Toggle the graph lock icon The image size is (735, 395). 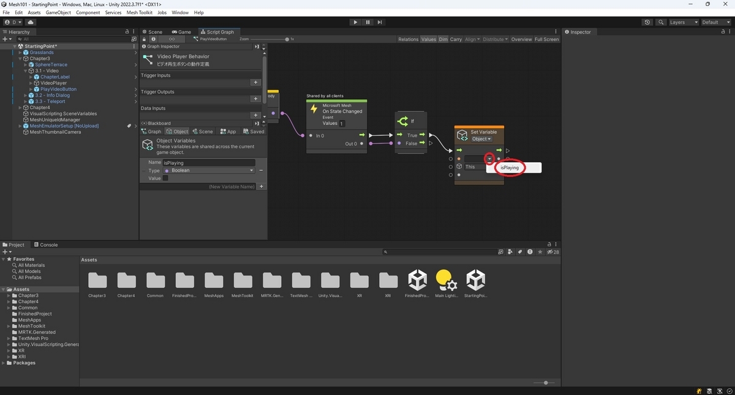click(x=145, y=39)
